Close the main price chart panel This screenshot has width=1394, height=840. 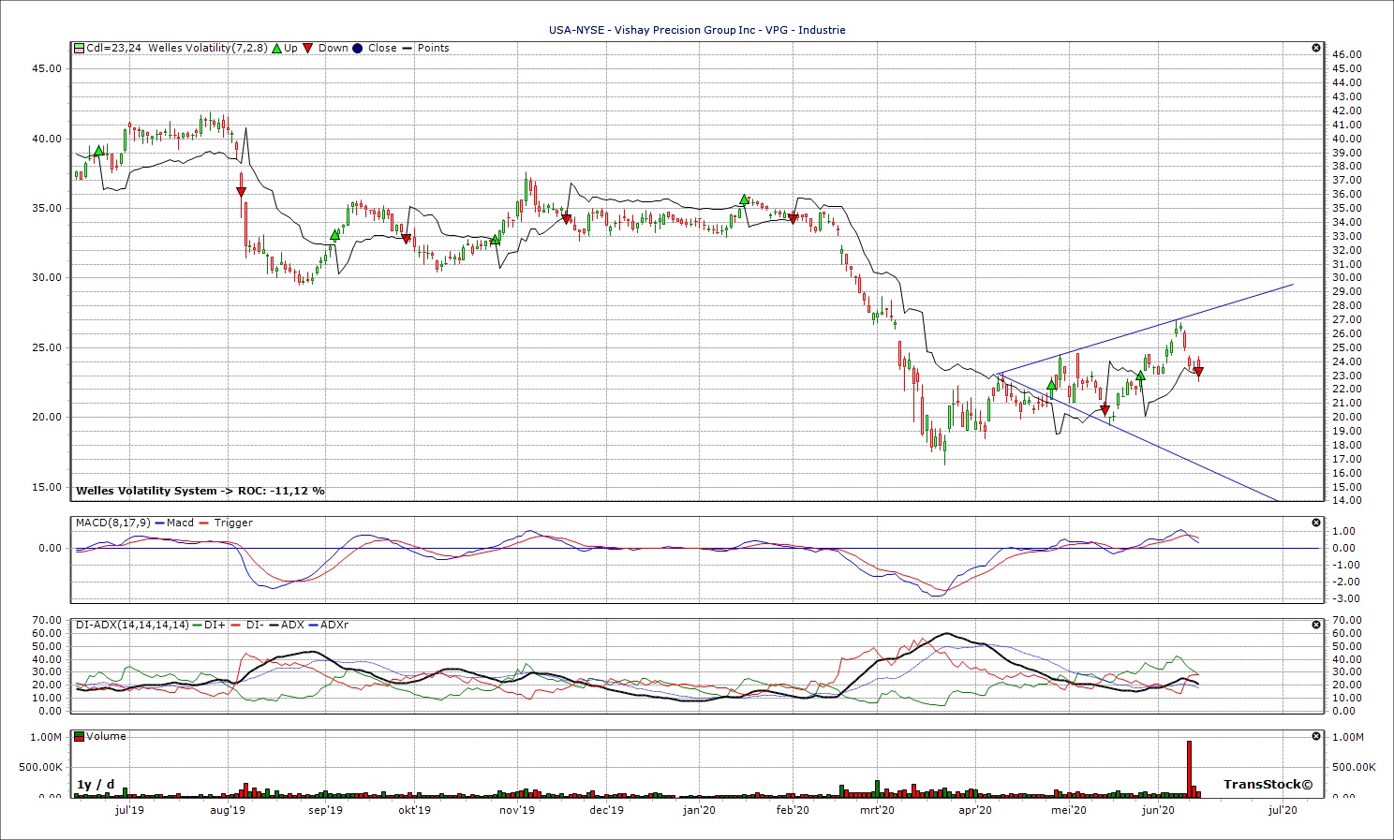(1316, 48)
